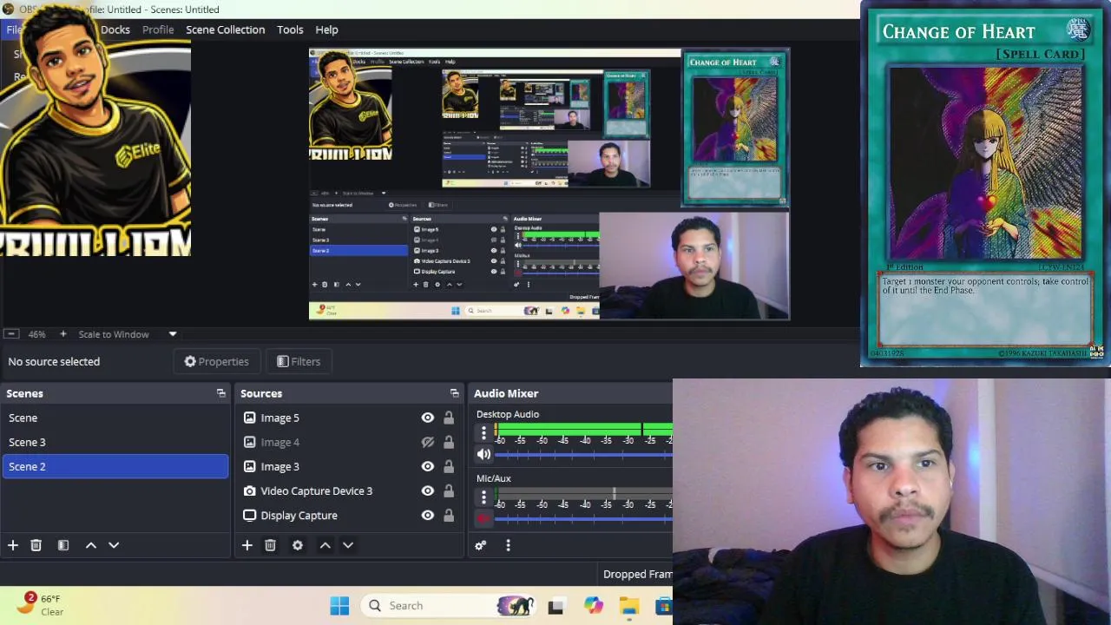Click the Properties button

(216, 361)
